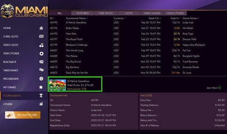Select The Palace tournament row
The width and height of the screenshot is (227, 134).
tap(138, 56)
